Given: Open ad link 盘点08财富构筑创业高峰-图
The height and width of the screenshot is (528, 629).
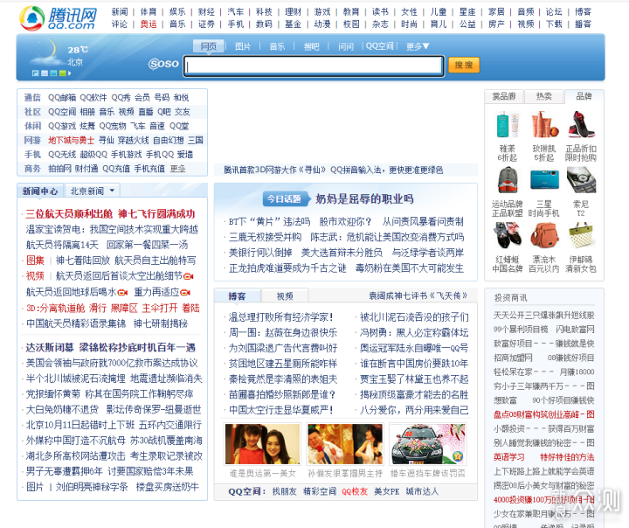Looking at the screenshot, I should 544,414.
